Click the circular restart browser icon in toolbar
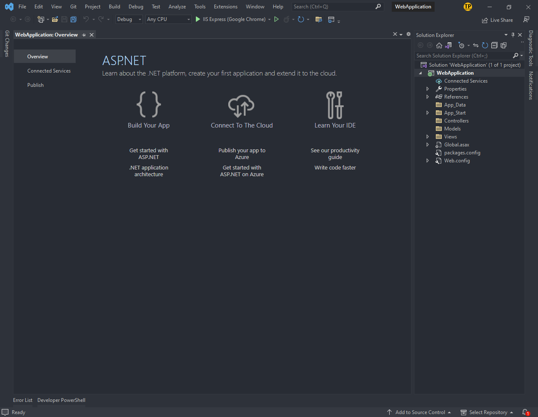The width and height of the screenshot is (538, 417). (x=301, y=19)
